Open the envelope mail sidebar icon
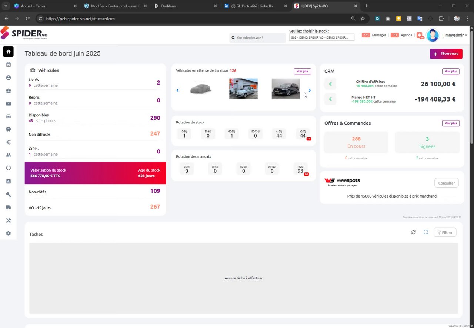This screenshot has height=328, width=474. click(x=8, y=103)
